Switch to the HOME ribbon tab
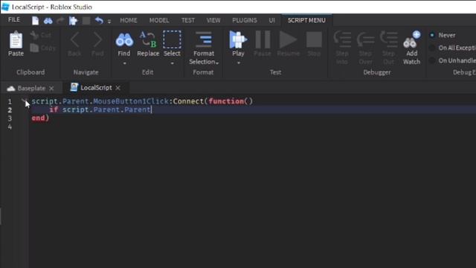The image size is (476, 268). point(129,20)
